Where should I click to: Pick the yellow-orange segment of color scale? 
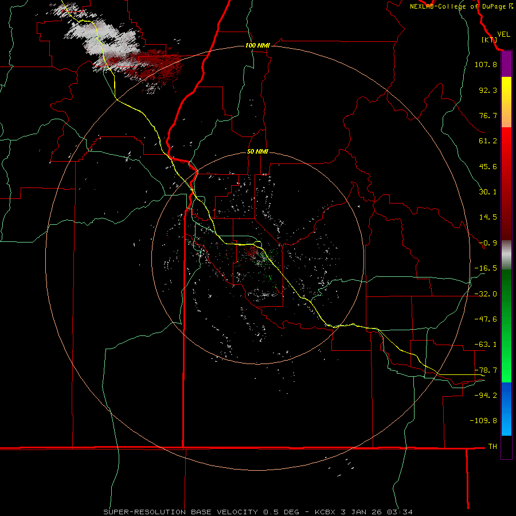[506, 102]
